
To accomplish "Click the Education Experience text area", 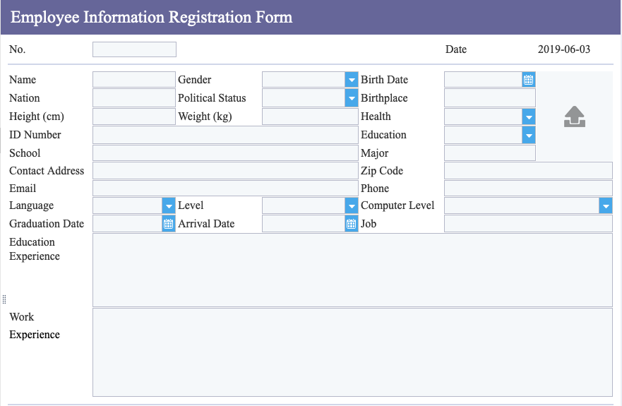I will 352,270.
